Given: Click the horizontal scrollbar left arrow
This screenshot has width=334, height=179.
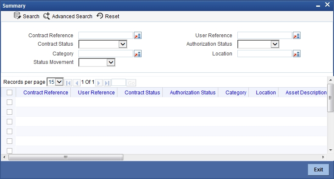Looking at the screenshot, I should tap(4, 157).
